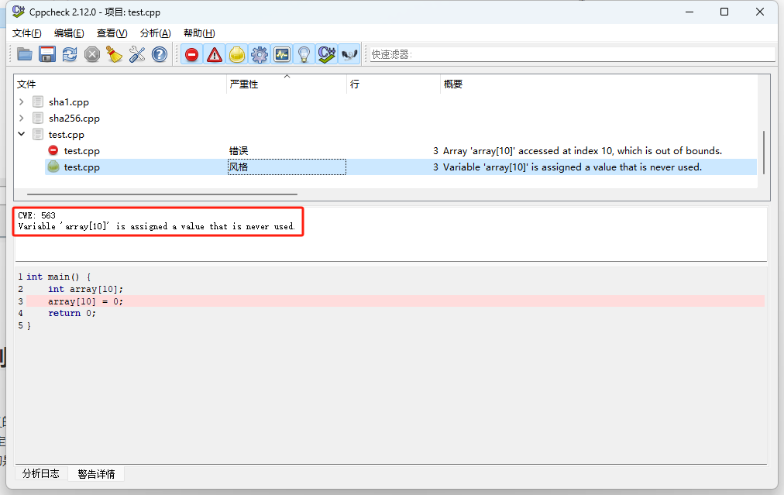Screen dimensions: 784x495
Task: Open the 查看(V) menu
Action: (112, 33)
